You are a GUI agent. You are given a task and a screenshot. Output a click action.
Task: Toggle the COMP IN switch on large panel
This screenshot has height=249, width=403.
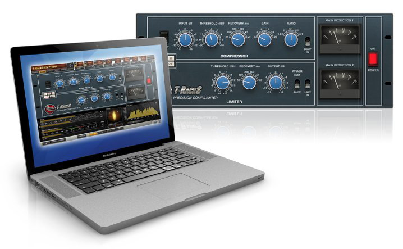(308, 42)
